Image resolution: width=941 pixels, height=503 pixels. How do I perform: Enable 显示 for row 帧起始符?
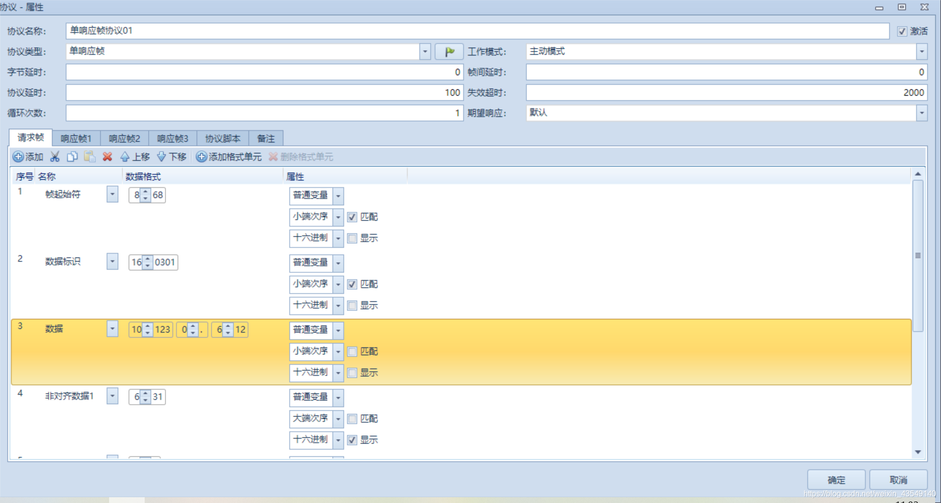[352, 238]
